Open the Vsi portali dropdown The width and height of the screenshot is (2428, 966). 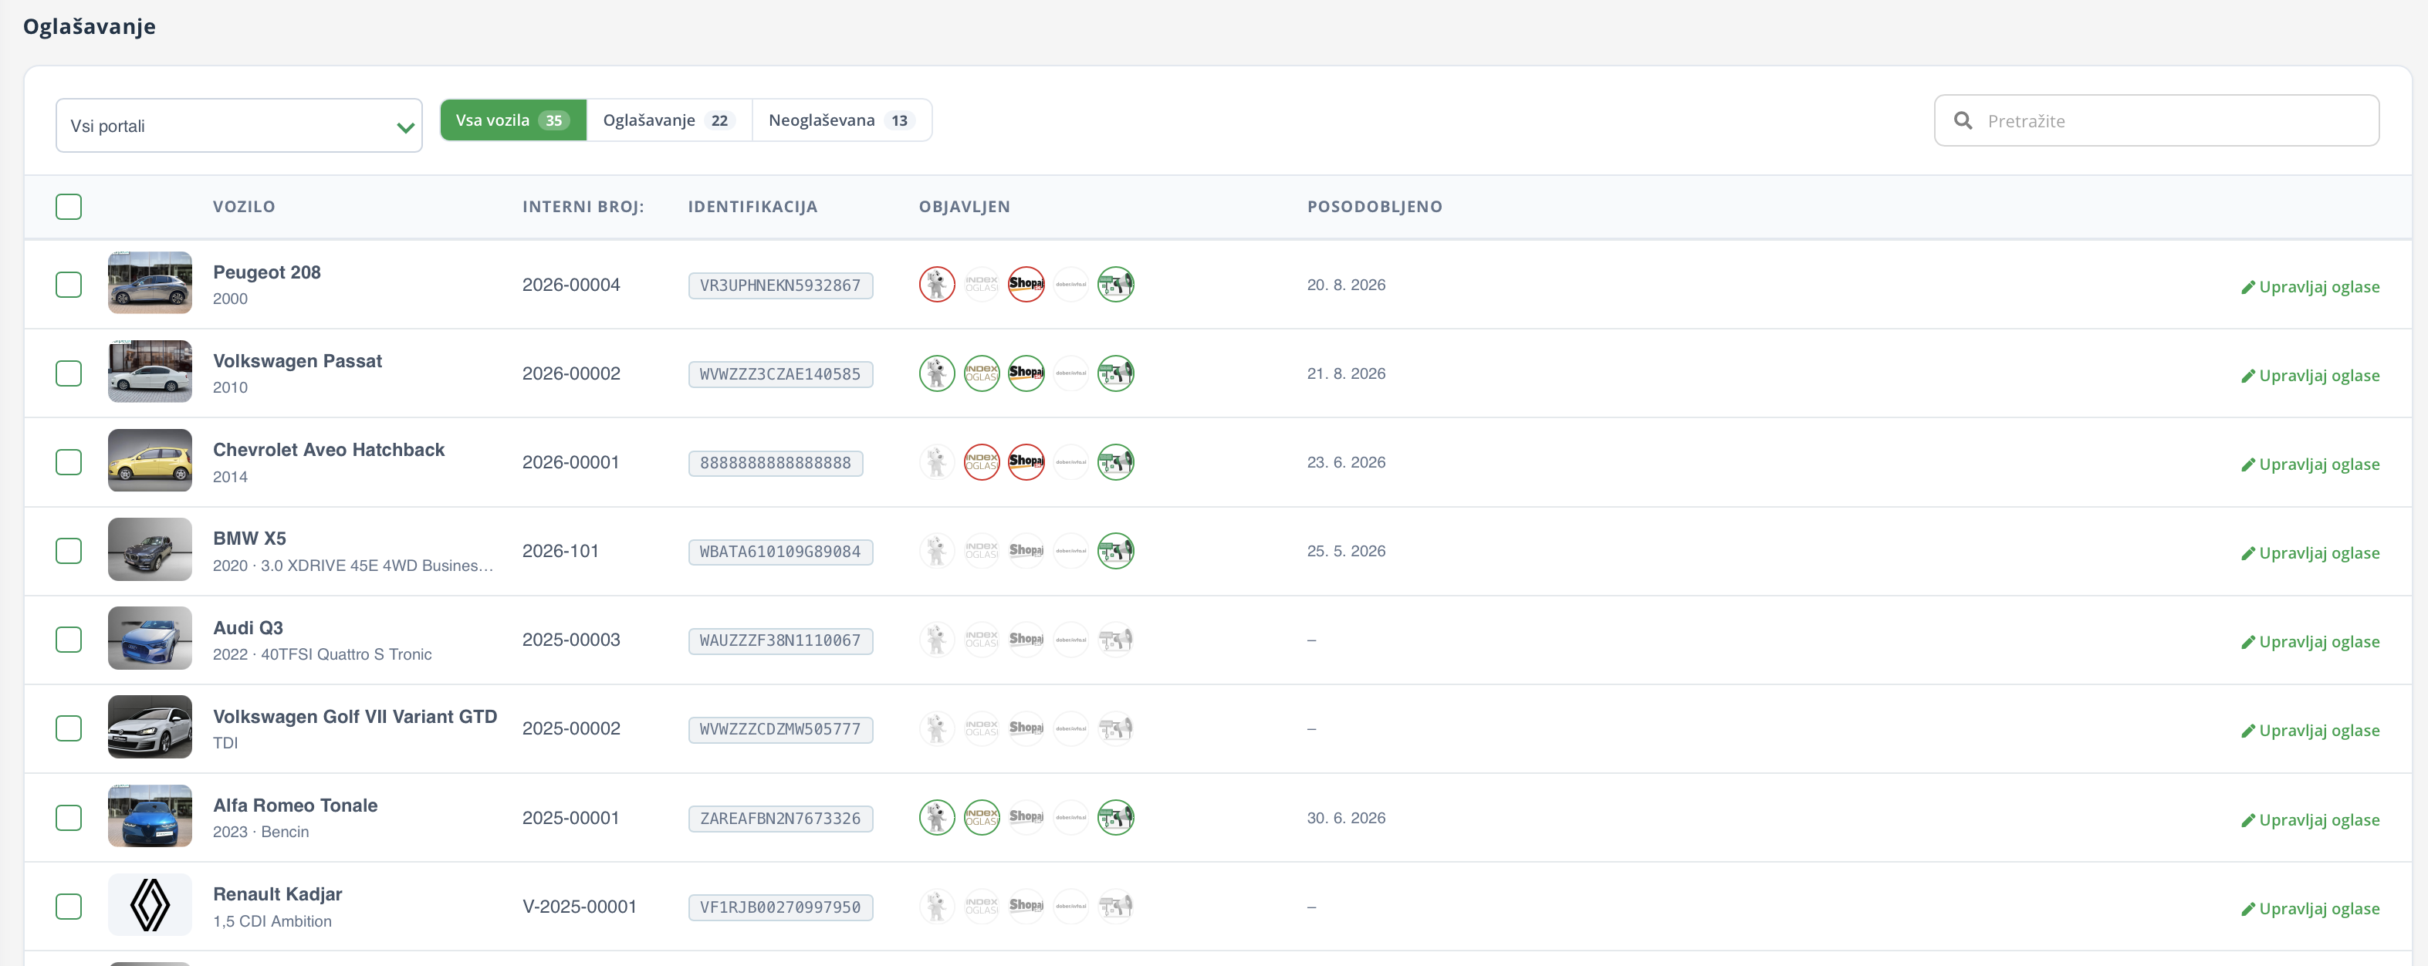[239, 125]
